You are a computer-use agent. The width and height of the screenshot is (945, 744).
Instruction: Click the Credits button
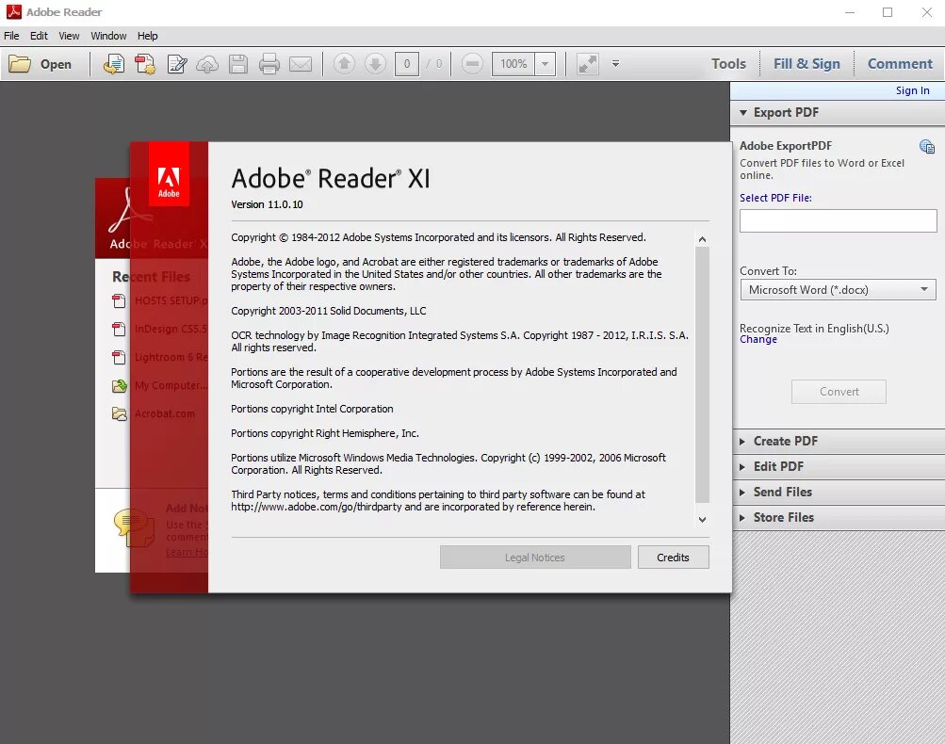(674, 558)
